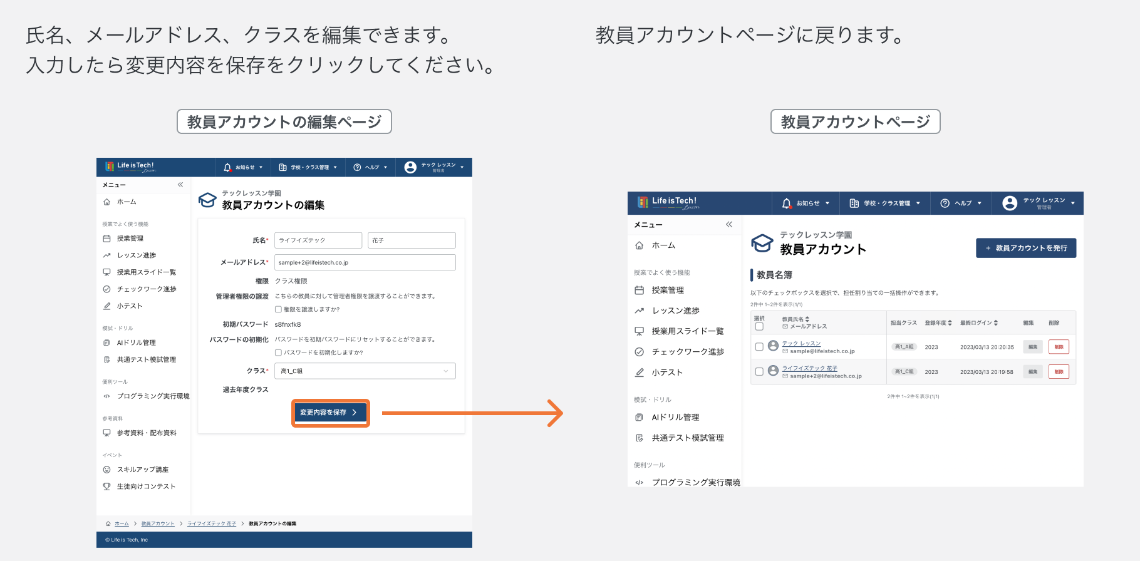Follow the ホーム breadcrumb link
This screenshot has height=561, width=1140.
coord(122,523)
